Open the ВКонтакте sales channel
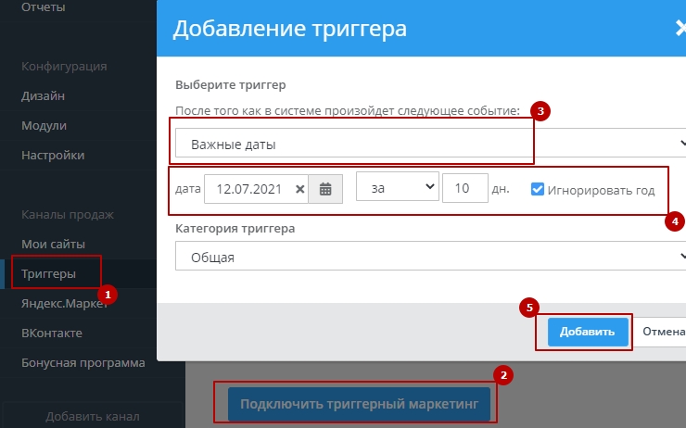The width and height of the screenshot is (686, 428). (52, 333)
